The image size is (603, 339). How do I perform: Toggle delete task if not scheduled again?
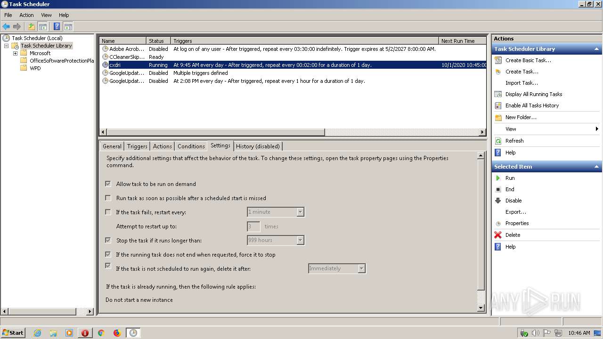click(108, 266)
